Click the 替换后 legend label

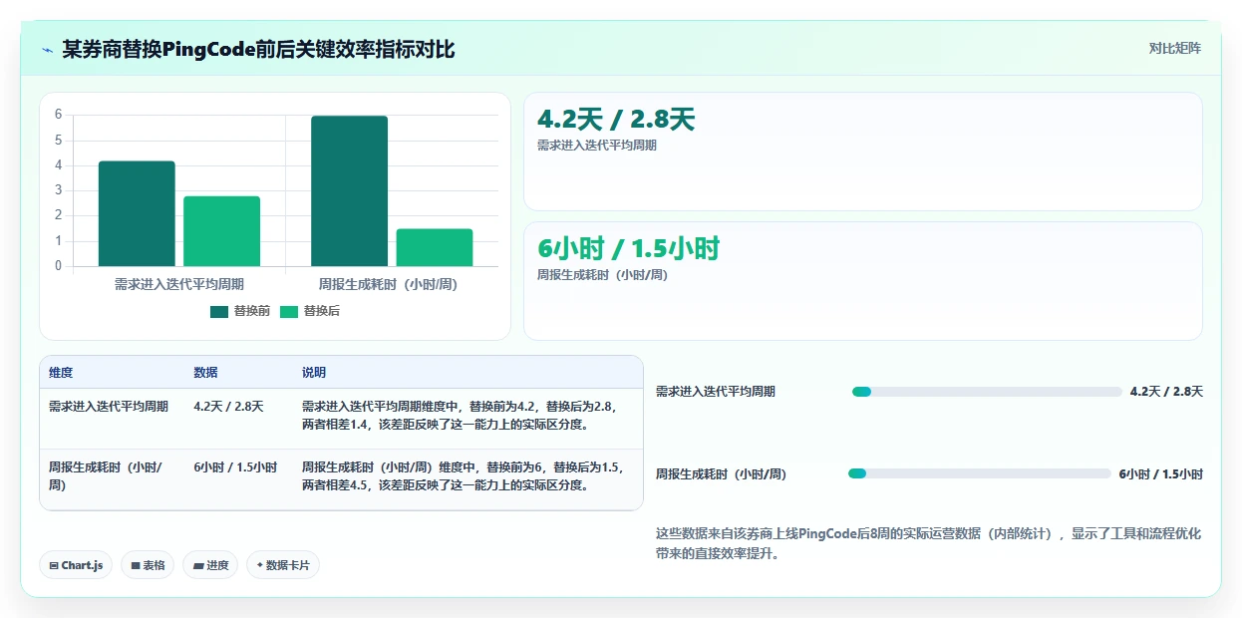pos(322,311)
